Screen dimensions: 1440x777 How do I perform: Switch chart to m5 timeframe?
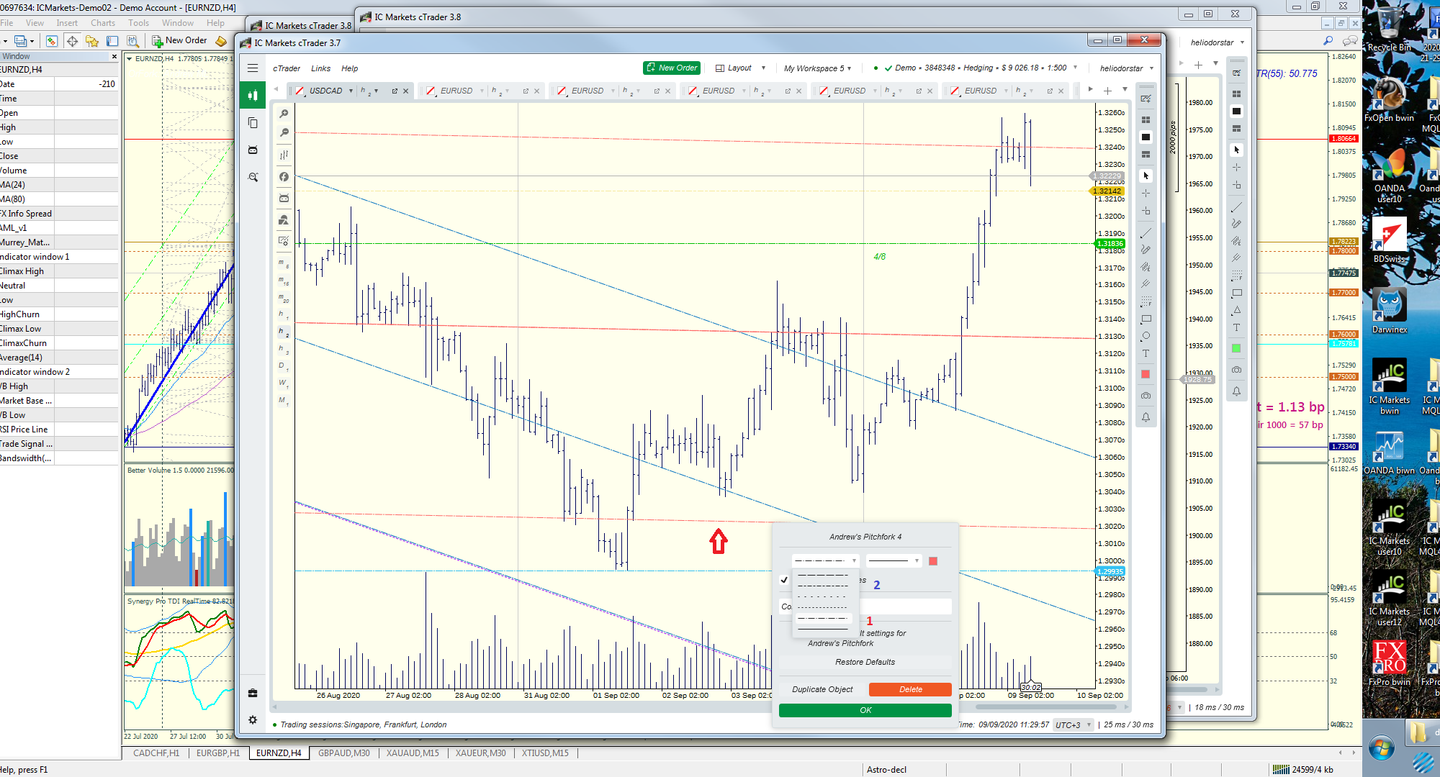coord(284,263)
